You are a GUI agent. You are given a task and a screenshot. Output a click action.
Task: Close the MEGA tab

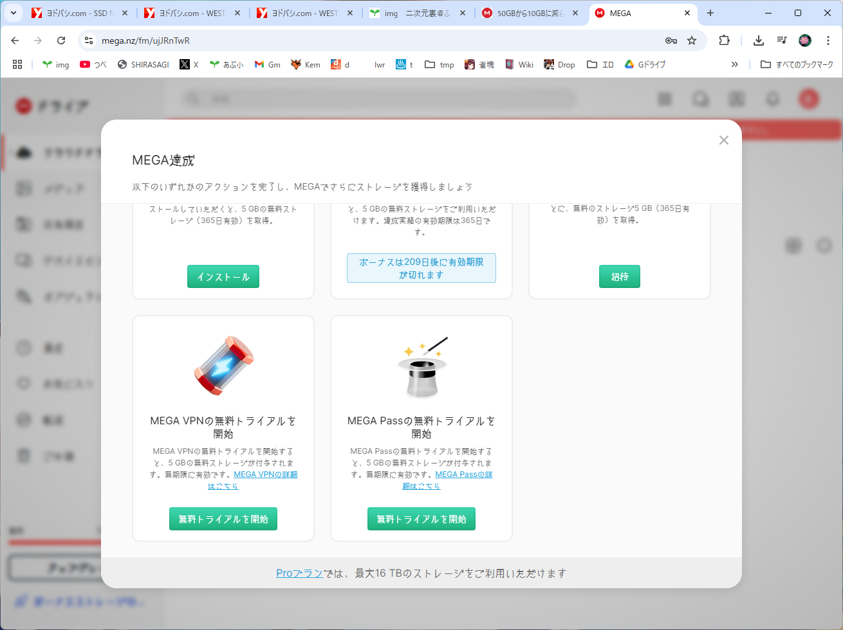(x=687, y=13)
